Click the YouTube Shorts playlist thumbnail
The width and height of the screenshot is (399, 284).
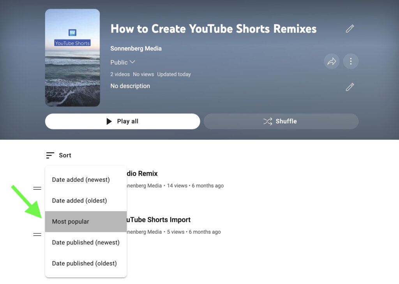(72, 57)
